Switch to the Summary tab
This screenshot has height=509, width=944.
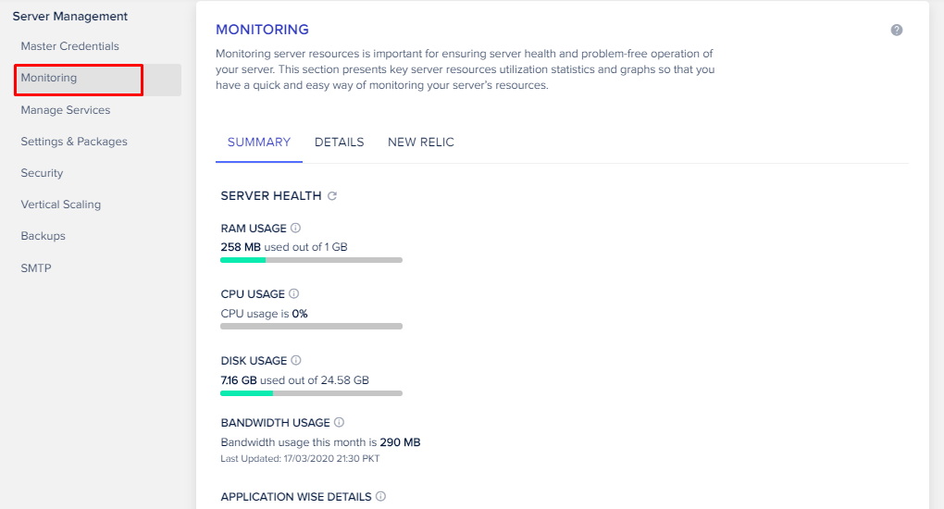pos(259,143)
